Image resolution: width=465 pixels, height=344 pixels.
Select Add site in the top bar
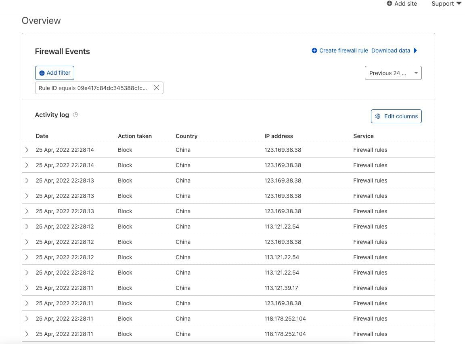point(405,3)
